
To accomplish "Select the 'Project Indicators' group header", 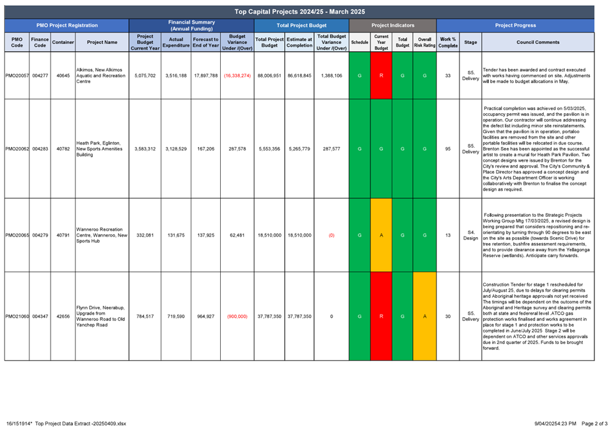I will coord(392,26).
